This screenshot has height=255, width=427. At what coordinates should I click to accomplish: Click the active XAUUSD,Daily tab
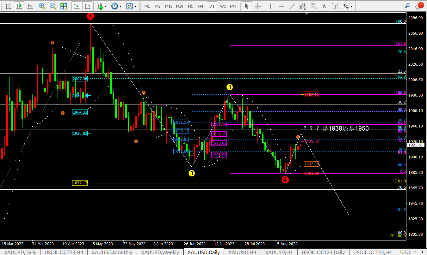click(204, 252)
